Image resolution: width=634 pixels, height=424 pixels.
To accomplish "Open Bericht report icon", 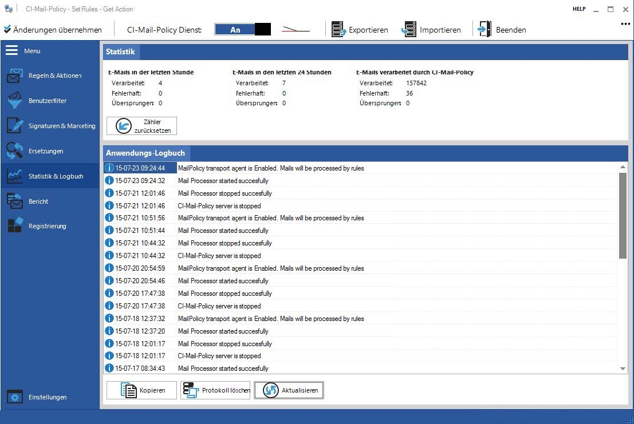I will tap(14, 201).
